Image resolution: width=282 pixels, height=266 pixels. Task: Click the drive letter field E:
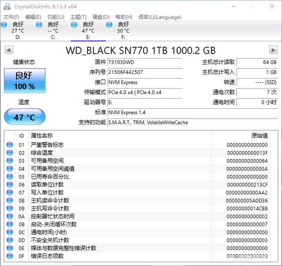(145, 103)
